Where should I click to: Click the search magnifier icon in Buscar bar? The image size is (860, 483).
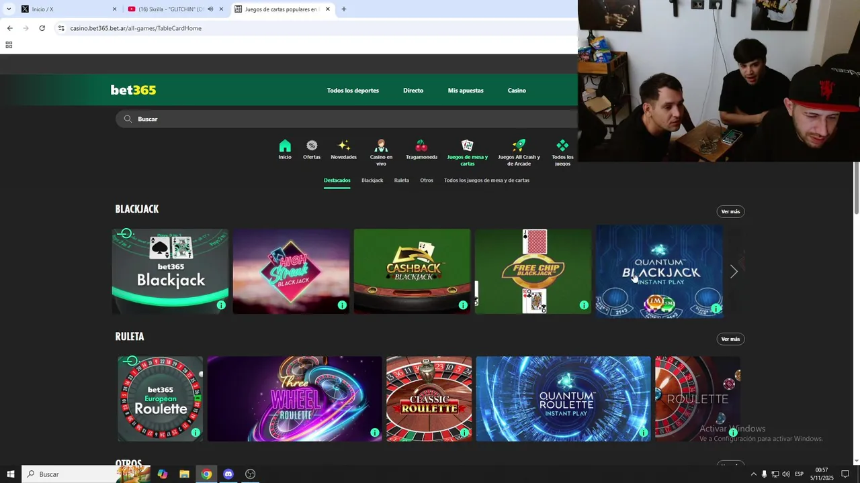128,119
